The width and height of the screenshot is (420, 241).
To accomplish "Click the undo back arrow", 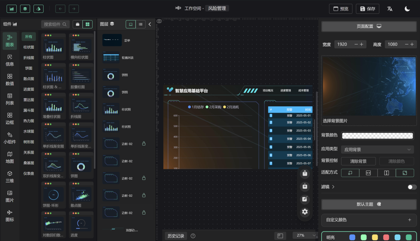I will coord(60,9).
